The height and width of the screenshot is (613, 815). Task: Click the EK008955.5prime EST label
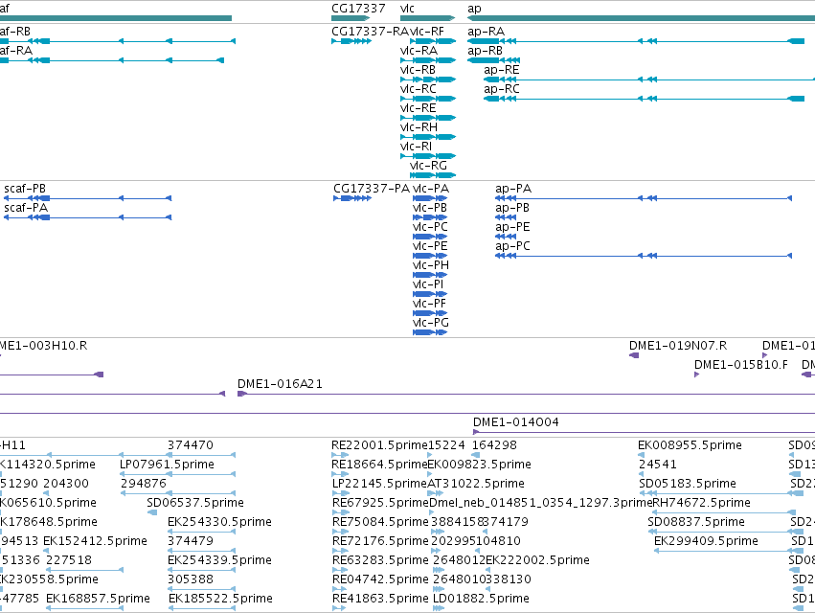690,445
